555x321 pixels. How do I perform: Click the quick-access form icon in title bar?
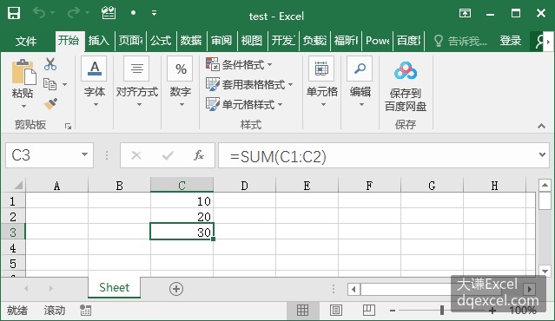tap(109, 13)
